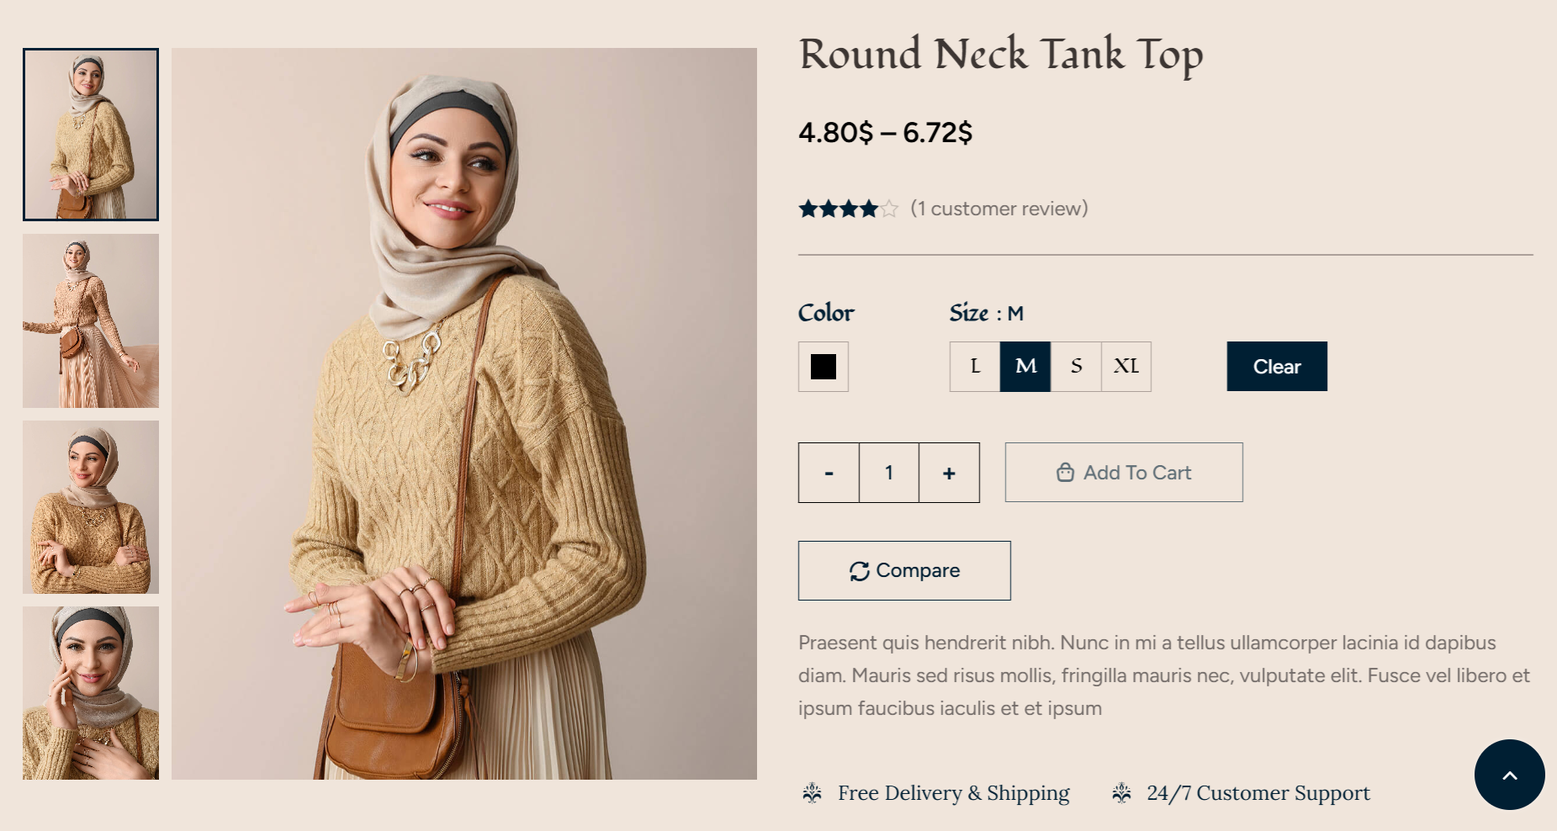Image resolution: width=1557 pixels, height=831 pixels.
Task: View the second thumbnail with flowing skirt
Action: (x=91, y=320)
